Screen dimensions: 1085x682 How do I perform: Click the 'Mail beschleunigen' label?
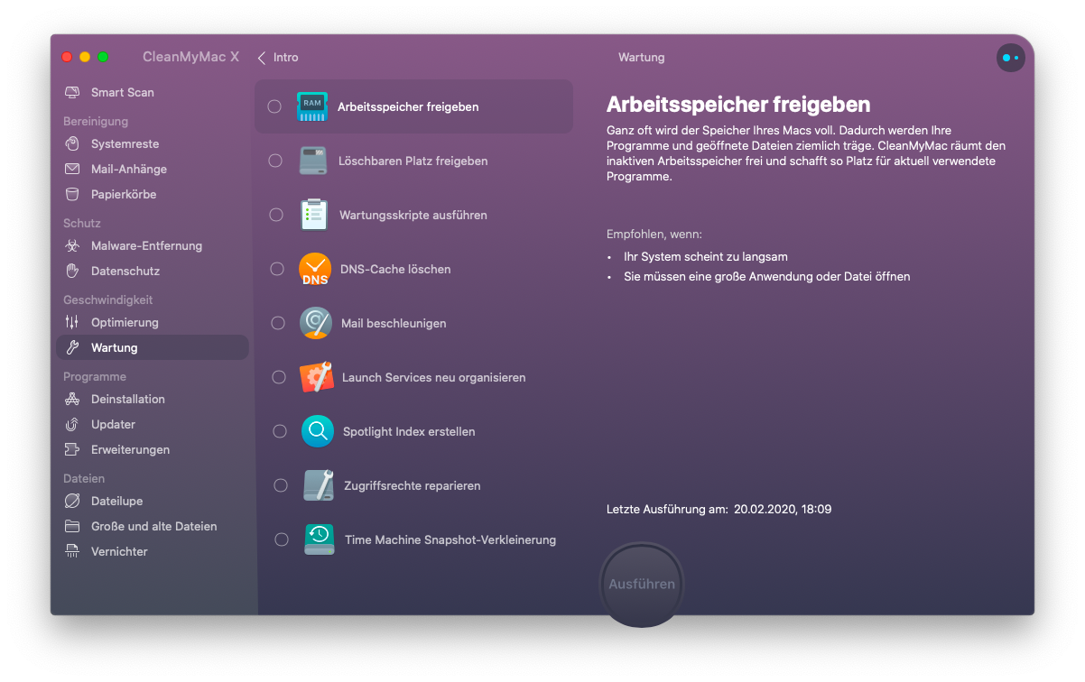pos(394,323)
